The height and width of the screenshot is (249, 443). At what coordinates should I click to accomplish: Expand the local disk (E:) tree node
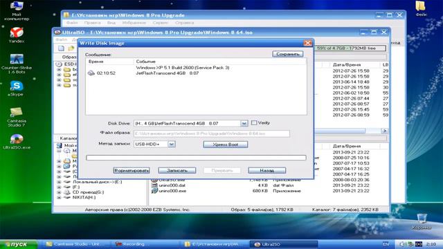click(59, 182)
